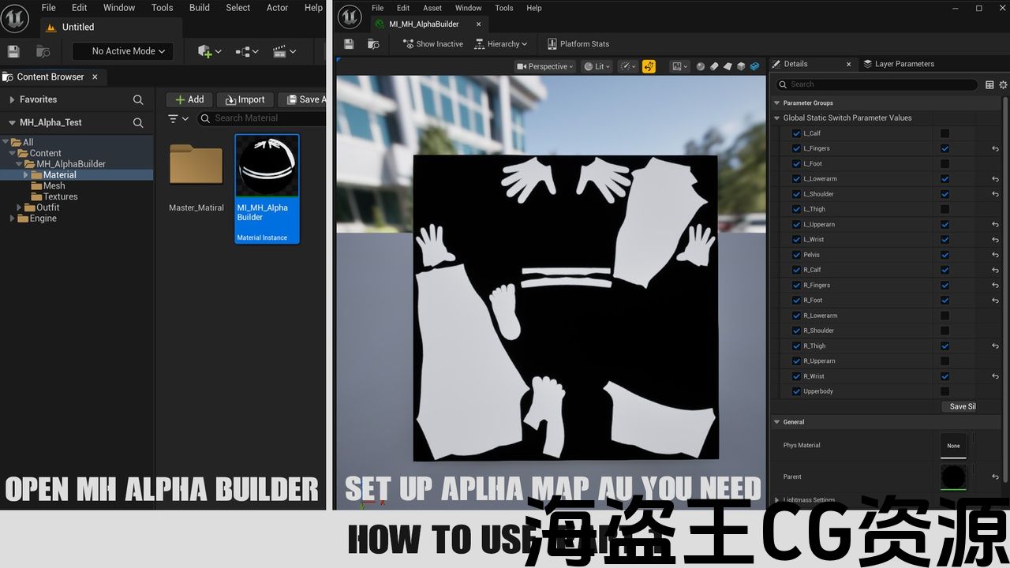Turn on the L_Thigh switch value checkbox
Viewport: 1010px width, 568px height.
coord(945,209)
